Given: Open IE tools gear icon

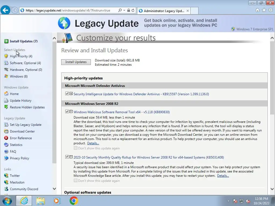Looking at the screenshot, I should 271,10.
